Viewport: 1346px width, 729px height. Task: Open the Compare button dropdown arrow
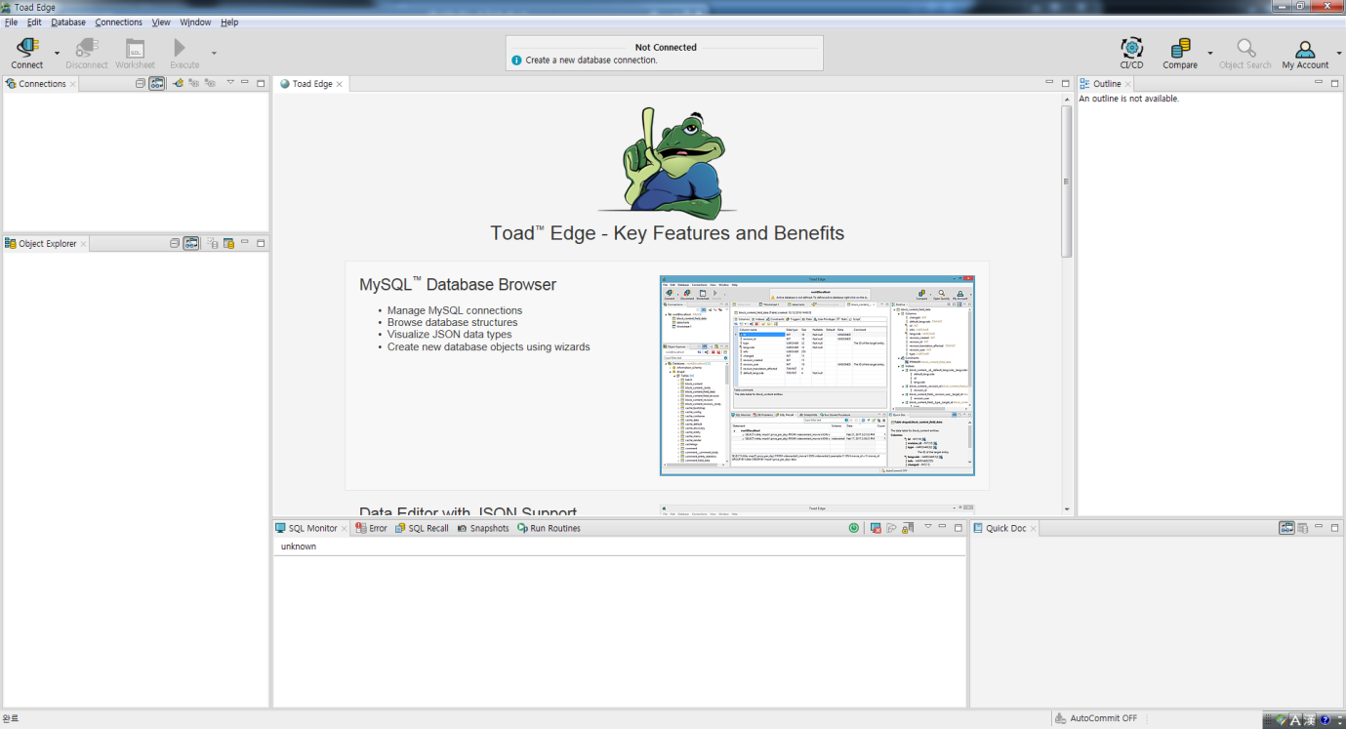click(1210, 54)
